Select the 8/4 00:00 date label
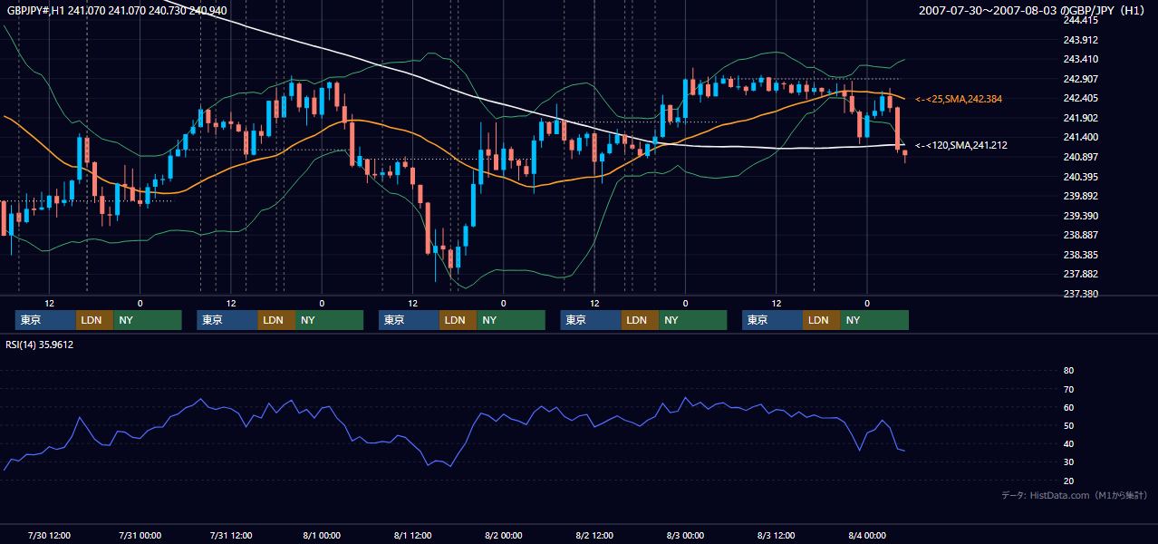The width and height of the screenshot is (1158, 544). pos(867,535)
